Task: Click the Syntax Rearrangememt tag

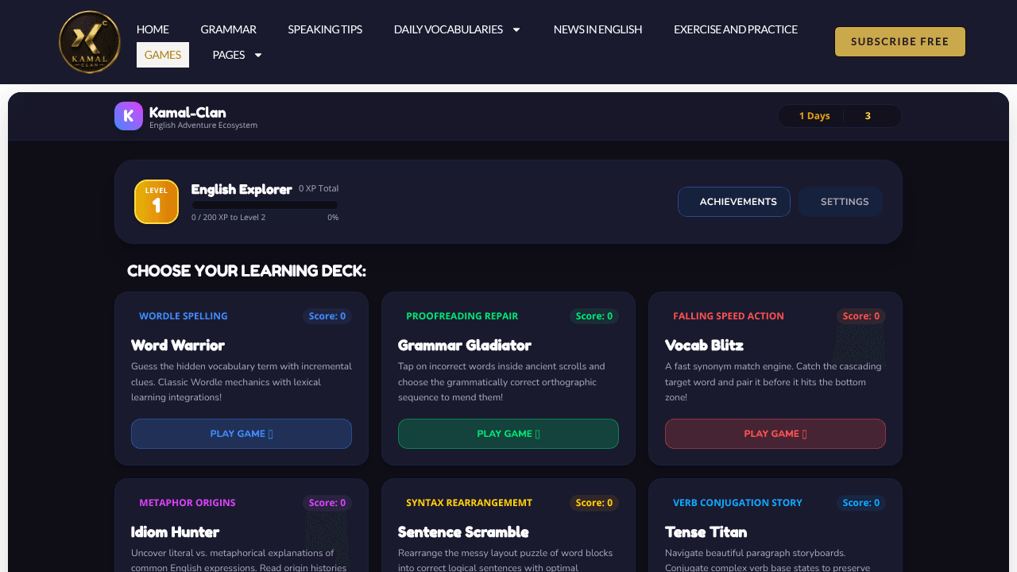Action: click(470, 503)
